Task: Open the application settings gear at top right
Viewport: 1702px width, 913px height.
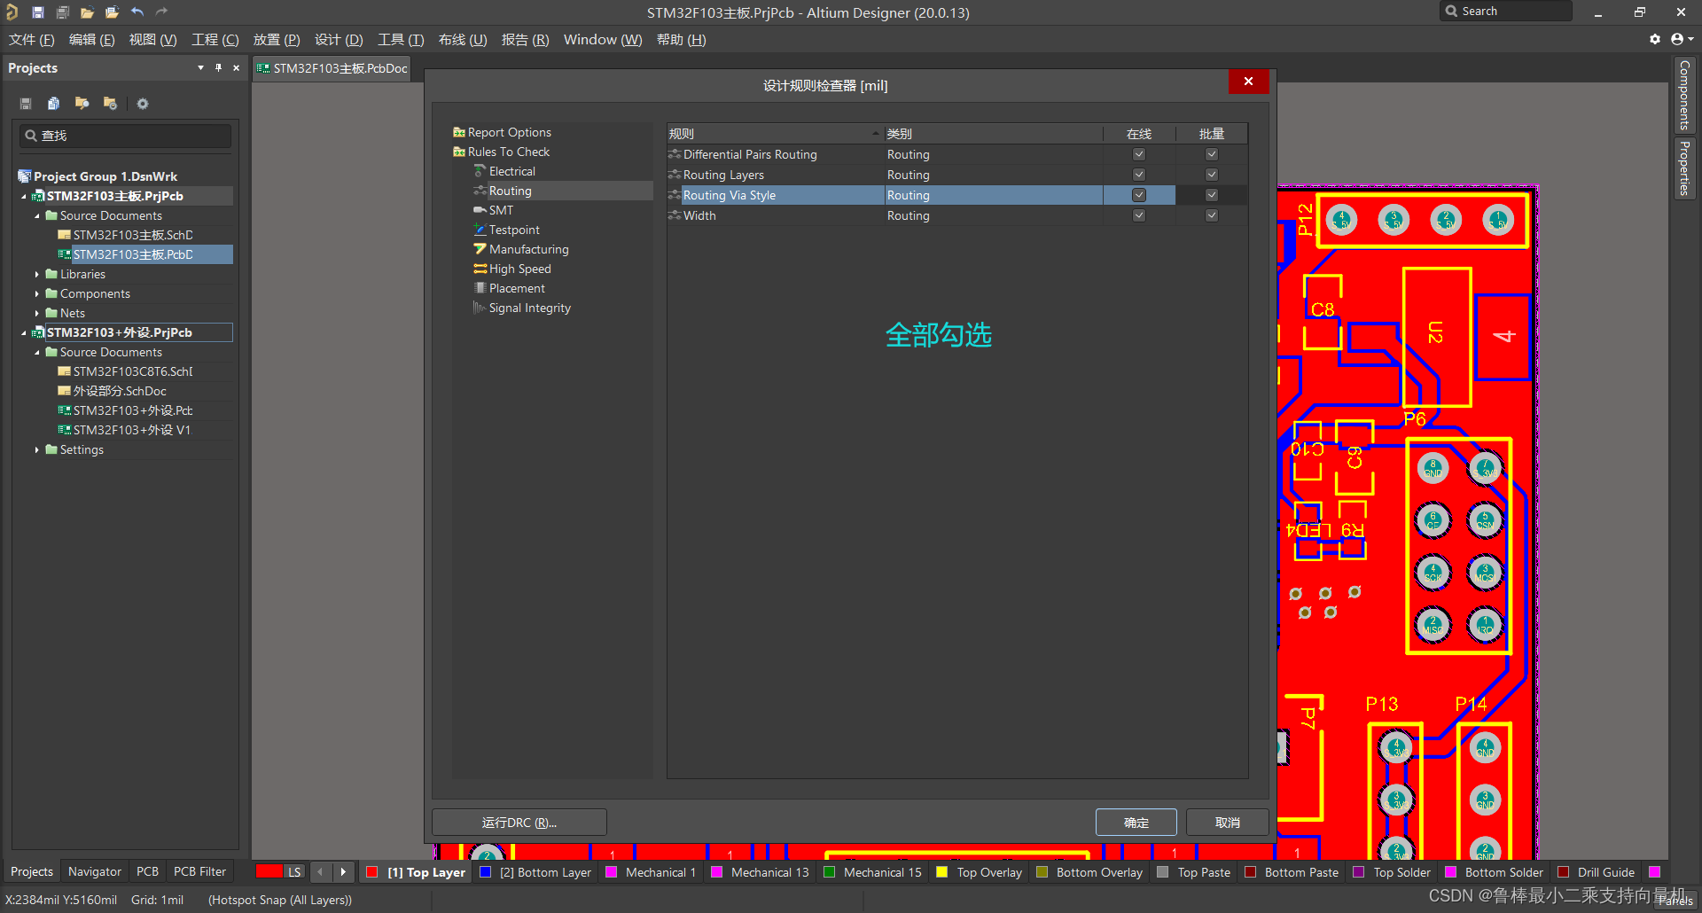Action: [x=1655, y=39]
